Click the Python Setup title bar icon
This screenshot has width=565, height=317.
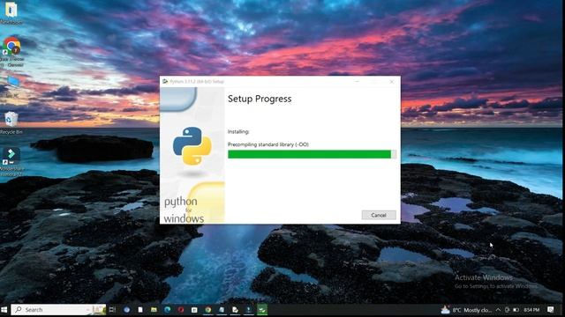[x=165, y=82]
